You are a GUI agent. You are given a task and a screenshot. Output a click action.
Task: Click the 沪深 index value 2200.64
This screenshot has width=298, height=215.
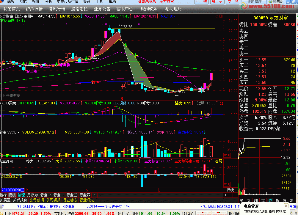[x=81, y=213]
